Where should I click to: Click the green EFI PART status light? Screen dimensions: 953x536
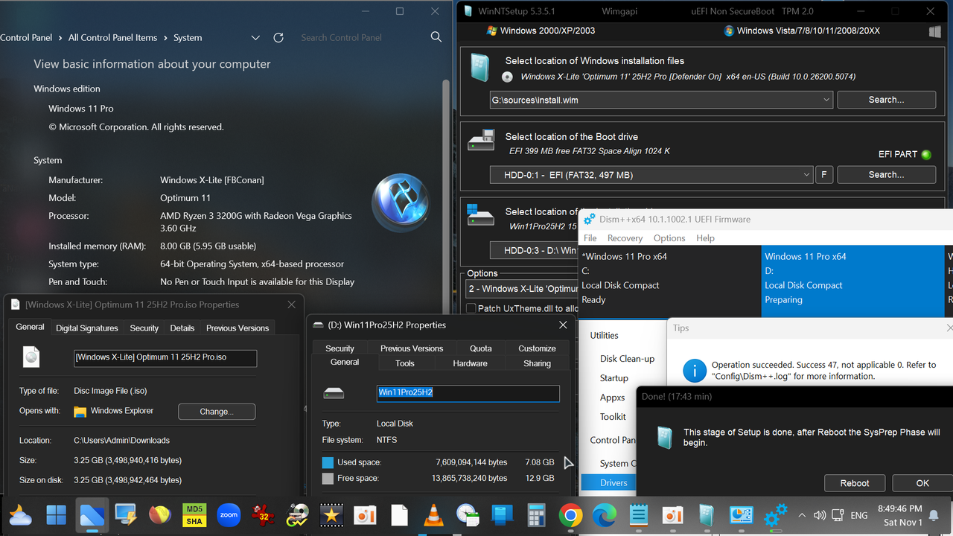tap(925, 154)
